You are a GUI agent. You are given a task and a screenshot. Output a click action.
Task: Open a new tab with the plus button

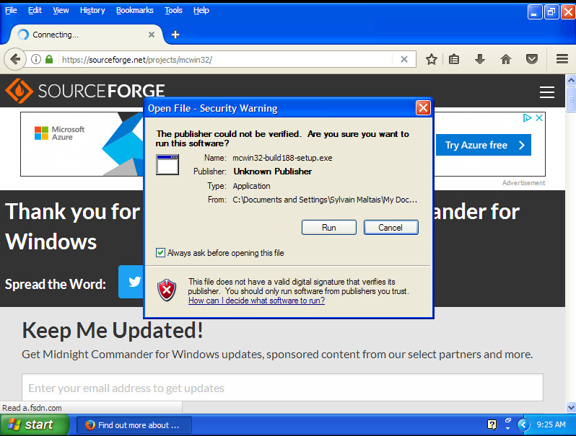175,35
